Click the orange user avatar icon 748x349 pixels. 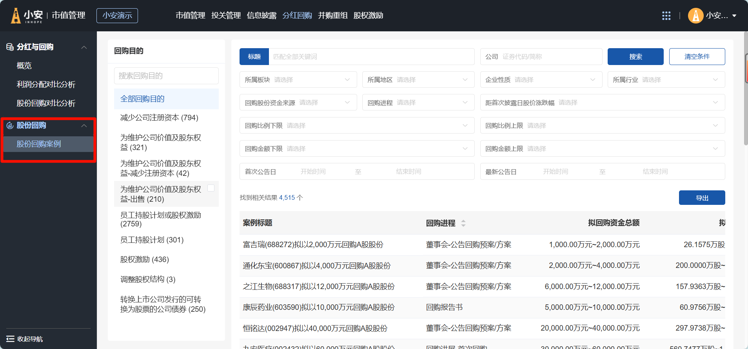coord(695,16)
